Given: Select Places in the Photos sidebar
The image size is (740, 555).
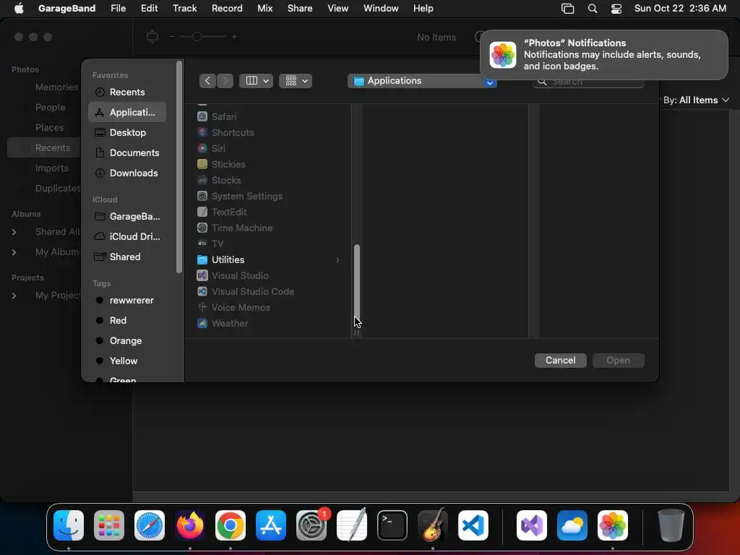Looking at the screenshot, I should pyautogui.click(x=50, y=128).
